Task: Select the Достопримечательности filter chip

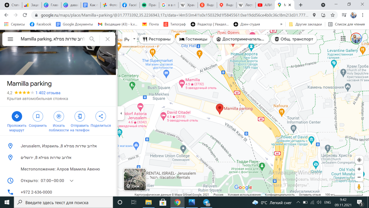Action: point(240,39)
